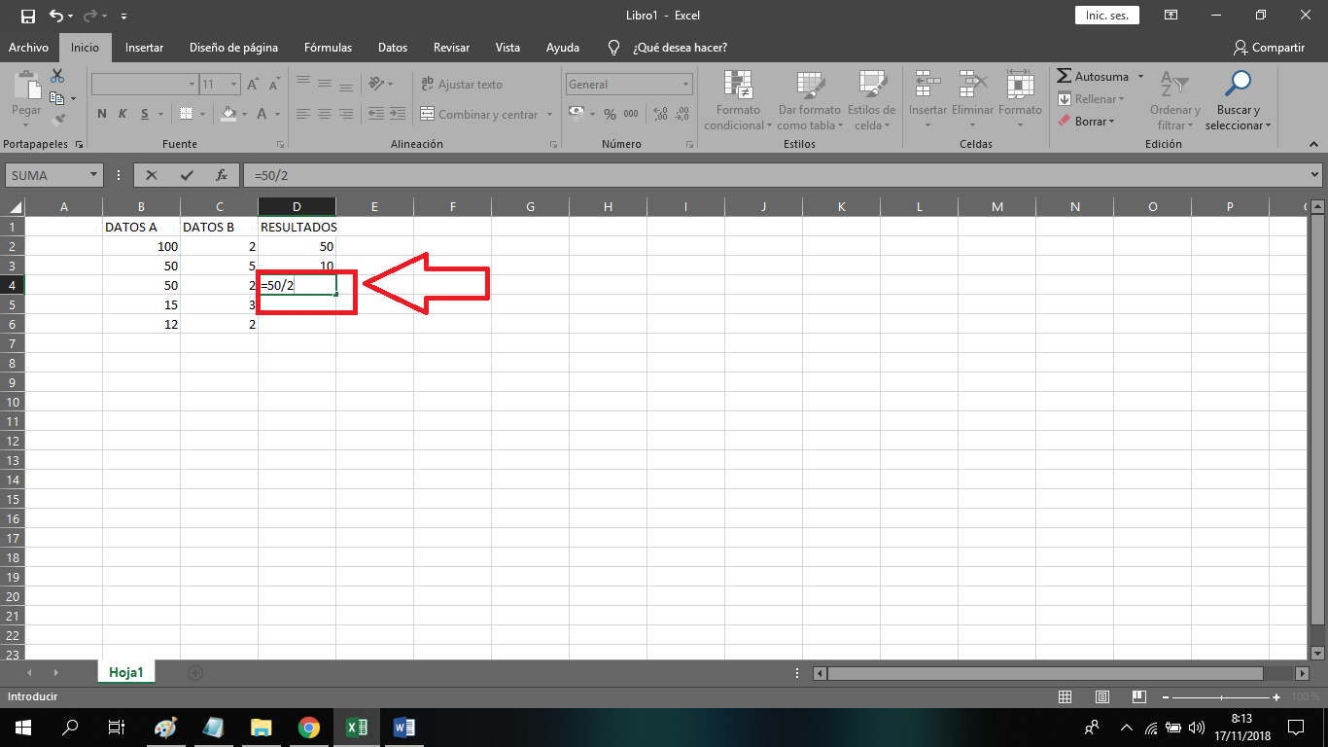This screenshot has height=747, width=1328.
Task: Click the Save icon in the title bar
Action: click(28, 16)
